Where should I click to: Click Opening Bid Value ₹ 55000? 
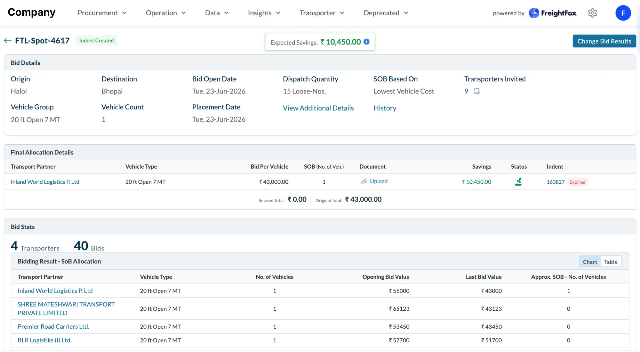click(x=399, y=291)
